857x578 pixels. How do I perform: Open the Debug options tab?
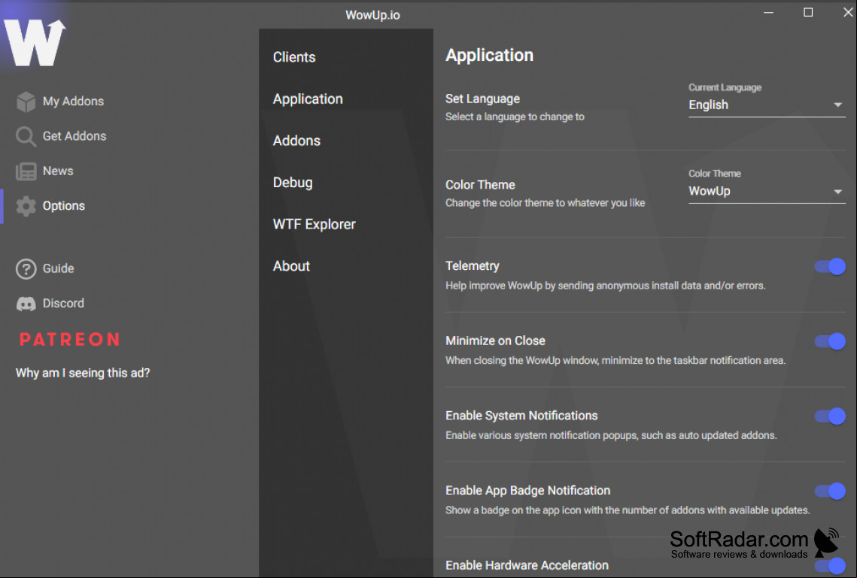click(293, 183)
